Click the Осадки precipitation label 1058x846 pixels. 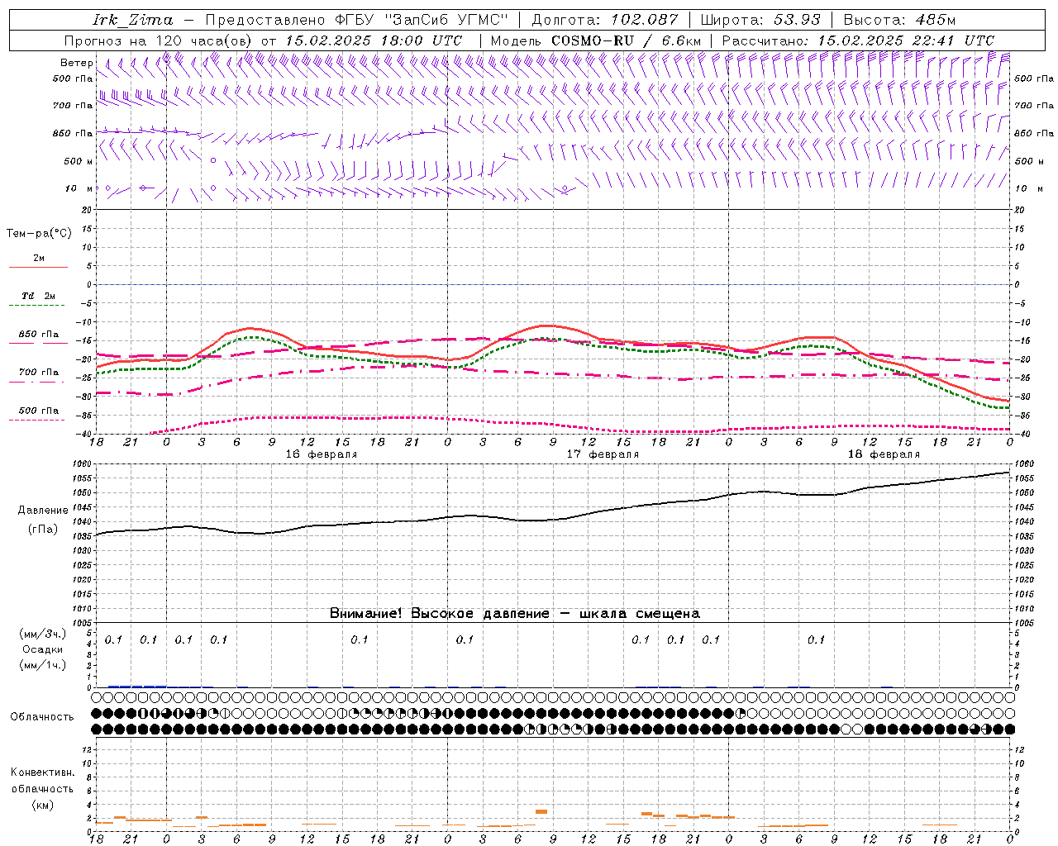43,649
